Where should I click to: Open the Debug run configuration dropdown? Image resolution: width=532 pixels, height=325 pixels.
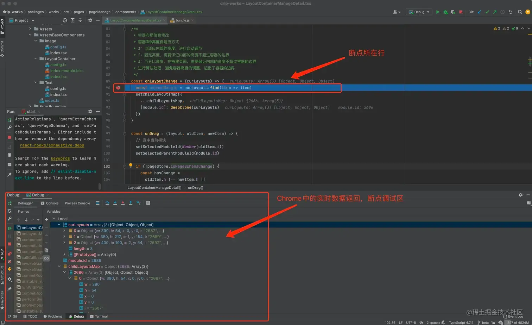click(x=419, y=12)
